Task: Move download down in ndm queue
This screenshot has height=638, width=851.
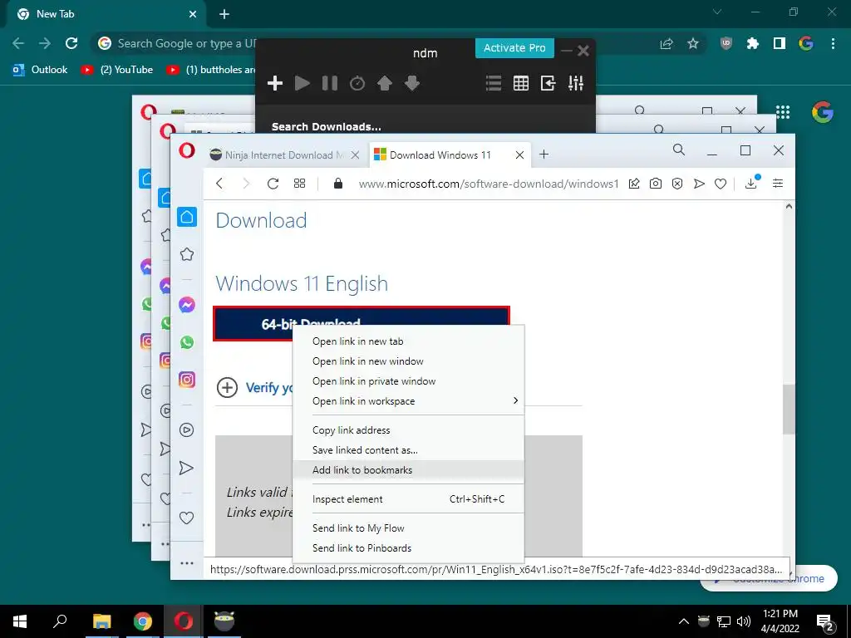Action: point(412,83)
